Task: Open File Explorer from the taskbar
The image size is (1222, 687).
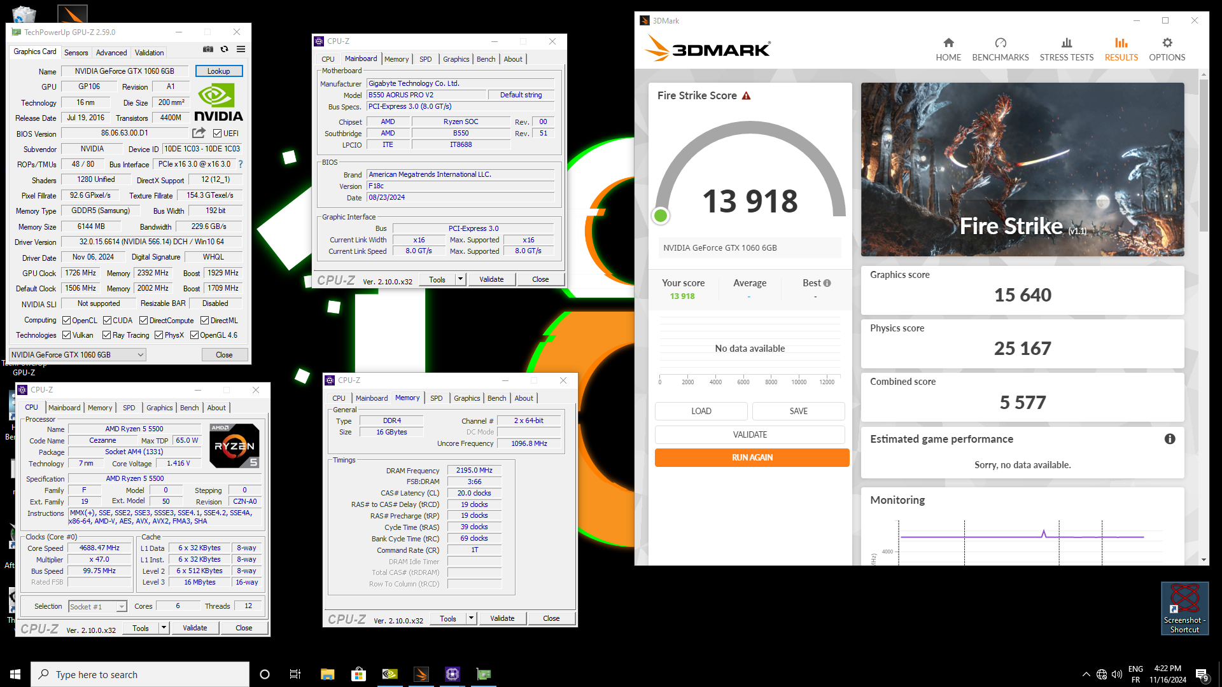Action: click(327, 674)
